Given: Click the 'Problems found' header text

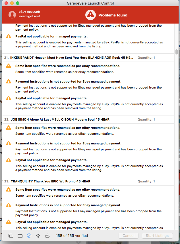Looking at the screenshot, I should tap(113, 15).
